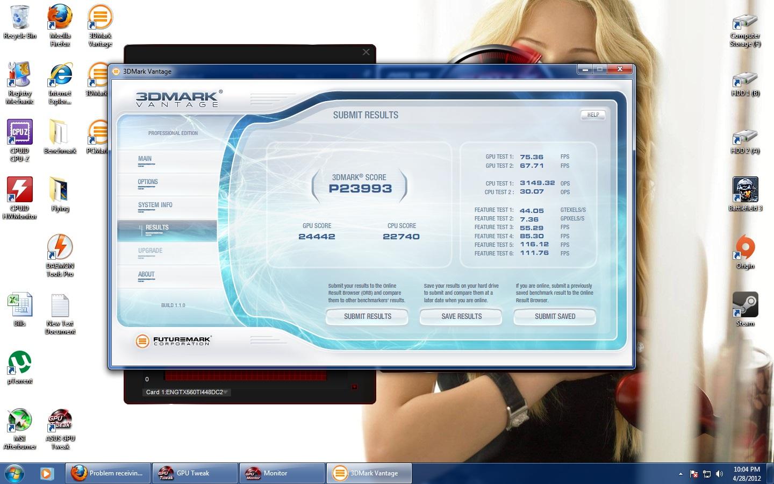This screenshot has width=774, height=484.
Task: Open CPUID CPU-Z desktop icon
Action: [20, 140]
